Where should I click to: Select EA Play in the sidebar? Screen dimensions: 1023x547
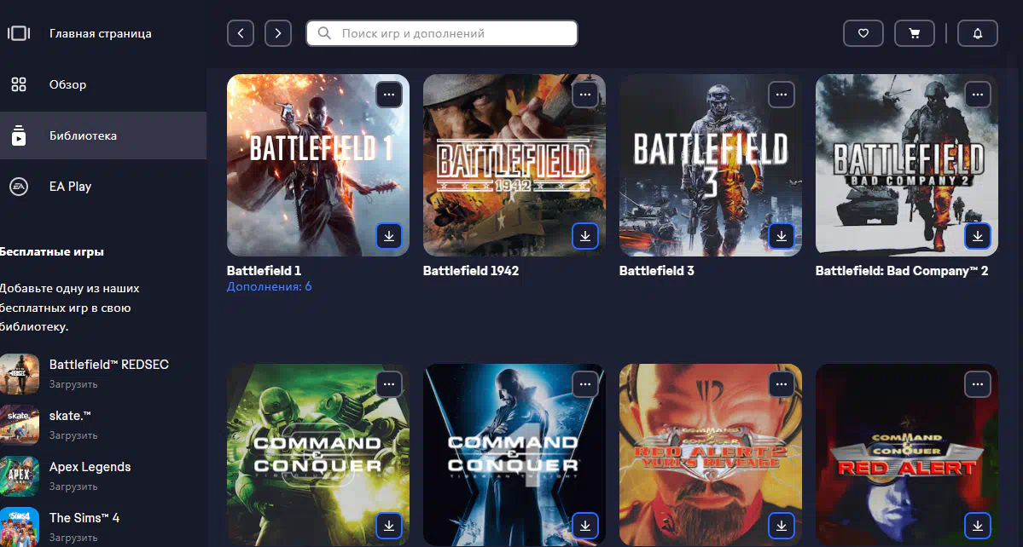[x=70, y=187]
